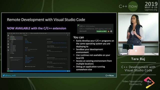Open the Debug view in the activity bar
Image resolution: width=160 pixels, height=90 pixels.
(8, 44)
